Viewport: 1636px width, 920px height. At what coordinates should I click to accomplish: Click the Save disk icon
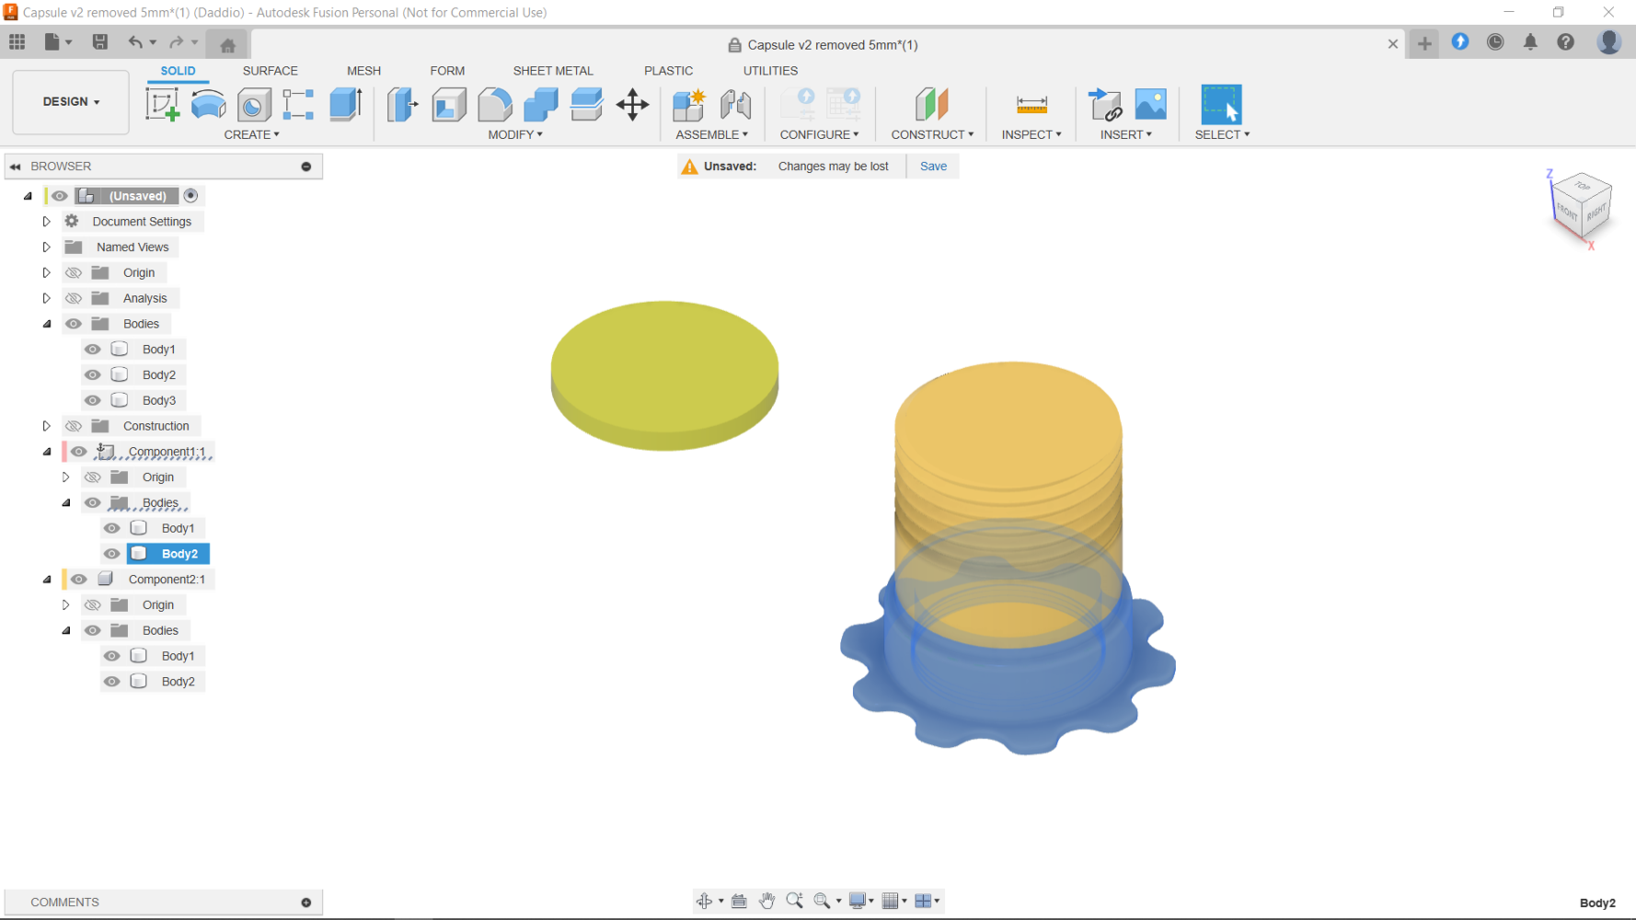click(x=100, y=42)
